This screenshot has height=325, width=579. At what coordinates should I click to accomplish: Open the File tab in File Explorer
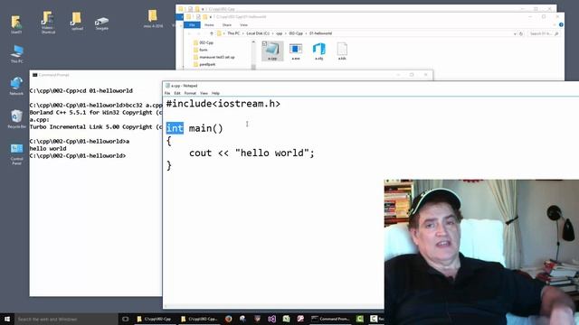point(192,24)
